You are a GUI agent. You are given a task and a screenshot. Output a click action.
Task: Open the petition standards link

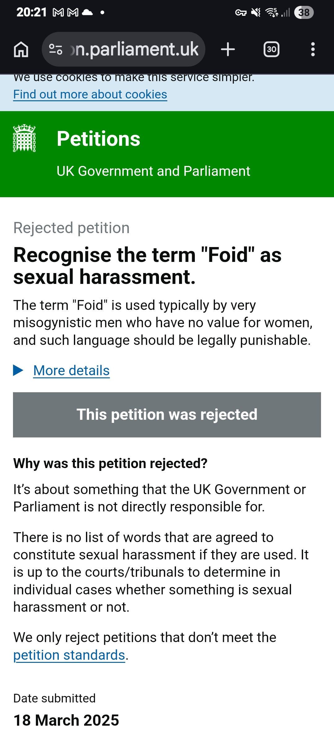pyautogui.click(x=69, y=655)
